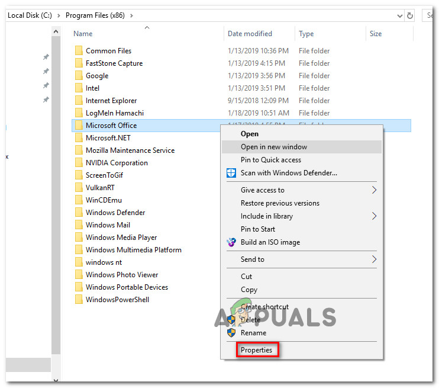Click the Google folder icon
439x388 pixels.
pyautogui.click(x=79, y=76)
